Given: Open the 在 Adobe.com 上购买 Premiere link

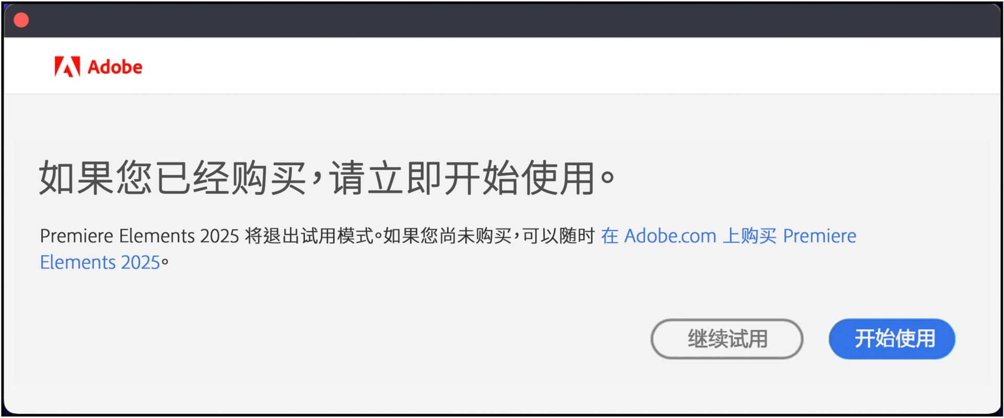Looking at the screenshot, I should point(728,236).
